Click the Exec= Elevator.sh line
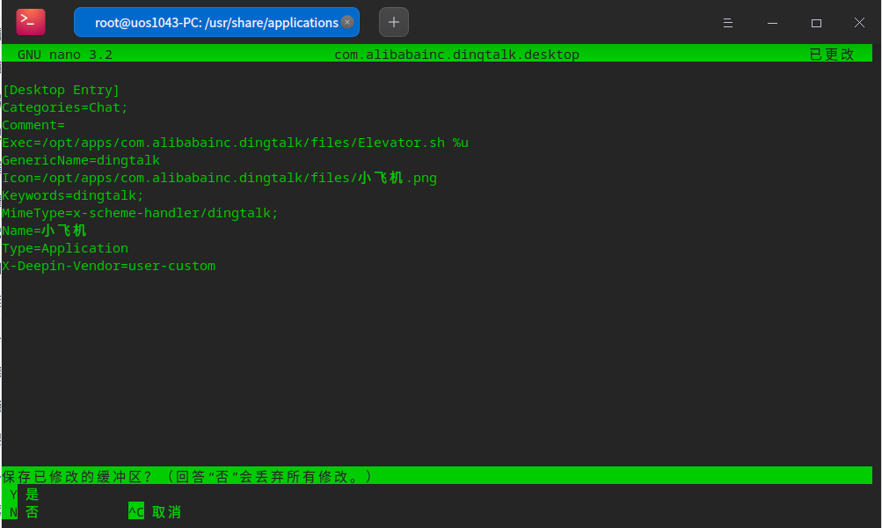882x528 pixels. pyautogui.click(x=235, y=143)
